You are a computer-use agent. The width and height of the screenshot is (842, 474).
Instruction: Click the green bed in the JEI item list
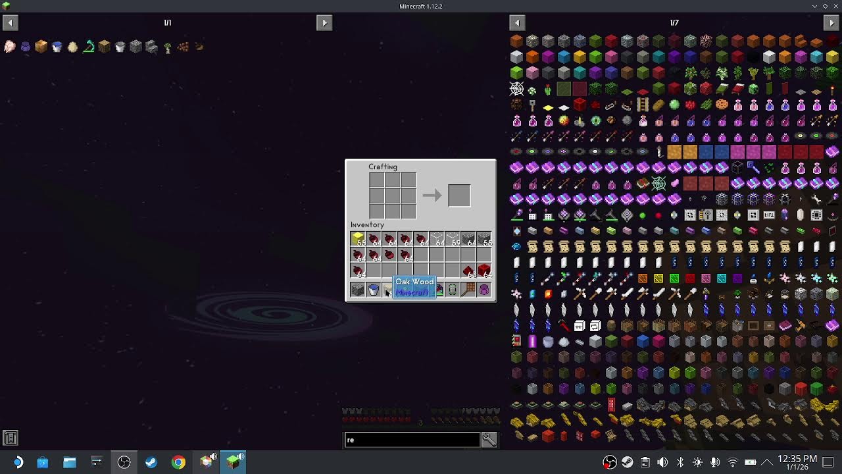point(722,89)
